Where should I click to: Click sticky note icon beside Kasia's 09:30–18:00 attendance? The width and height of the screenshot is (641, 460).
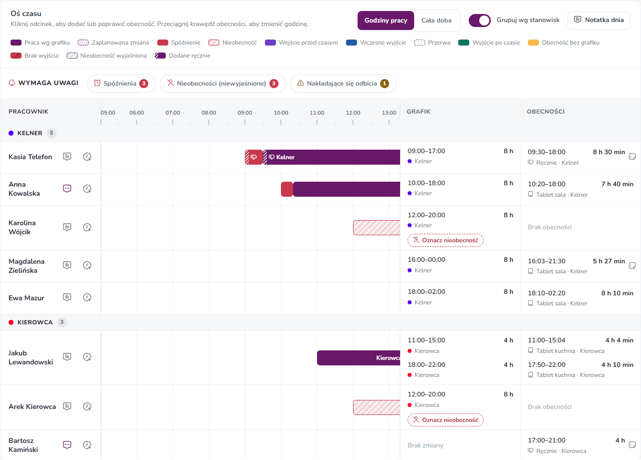(x=632, y=157)
